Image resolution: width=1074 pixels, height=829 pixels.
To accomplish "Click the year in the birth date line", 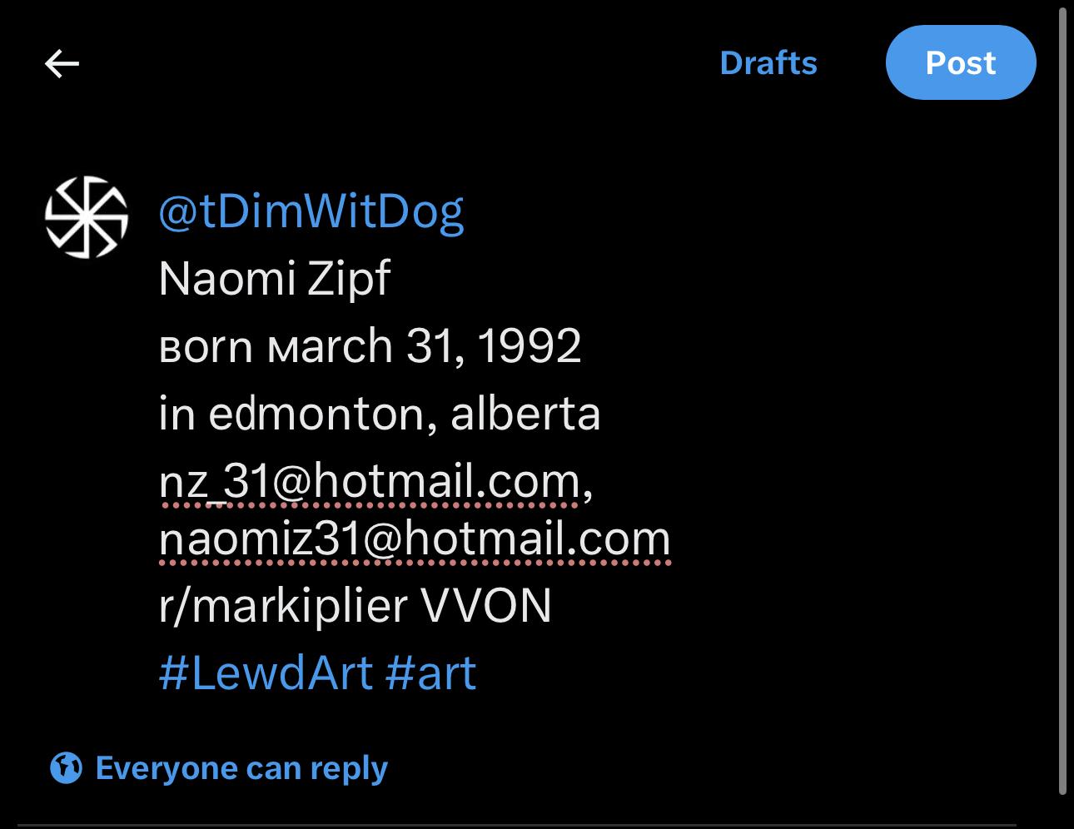I will coord(530,345).
